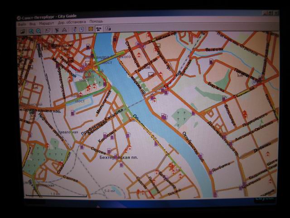
Task: Open the Файл menu
Action: tap(22, 23)
